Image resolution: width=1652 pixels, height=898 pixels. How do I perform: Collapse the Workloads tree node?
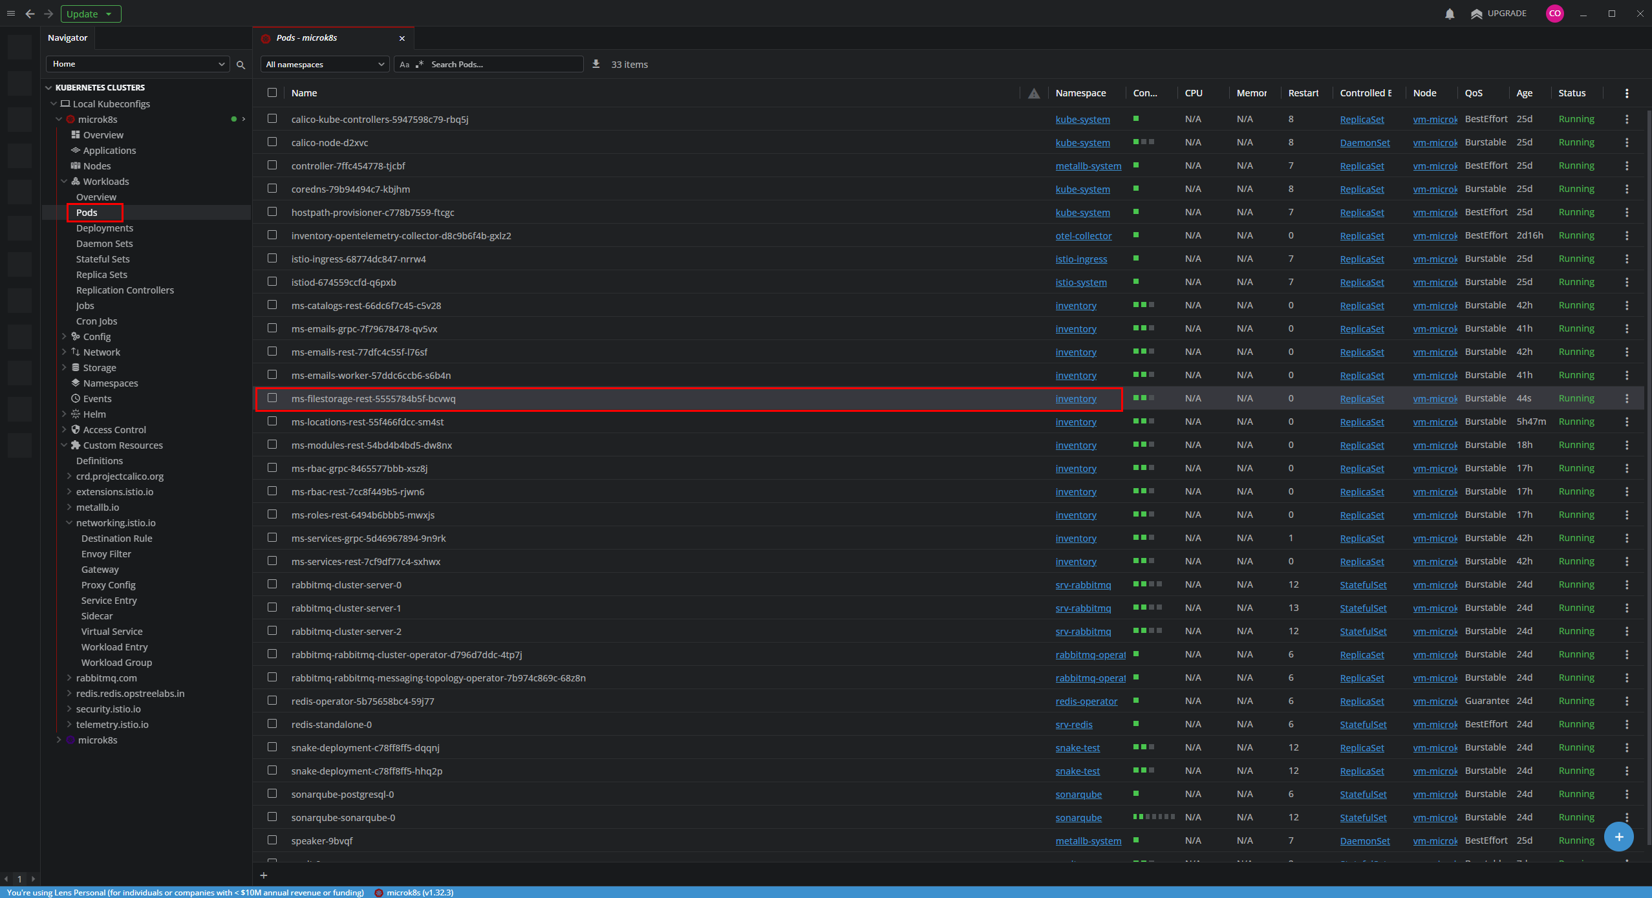[x=64, y=182]
